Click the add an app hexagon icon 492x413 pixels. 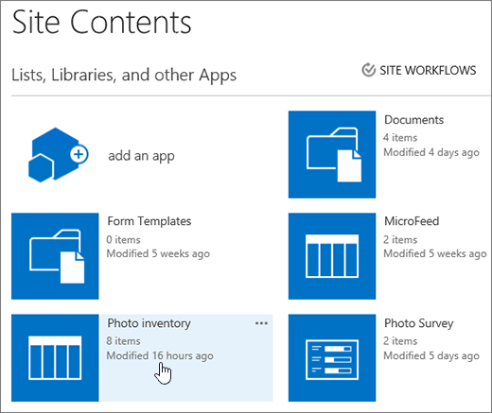click(59, 155)
